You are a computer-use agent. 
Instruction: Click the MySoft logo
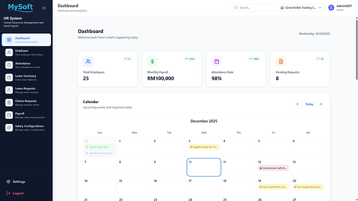pos(21,7)
